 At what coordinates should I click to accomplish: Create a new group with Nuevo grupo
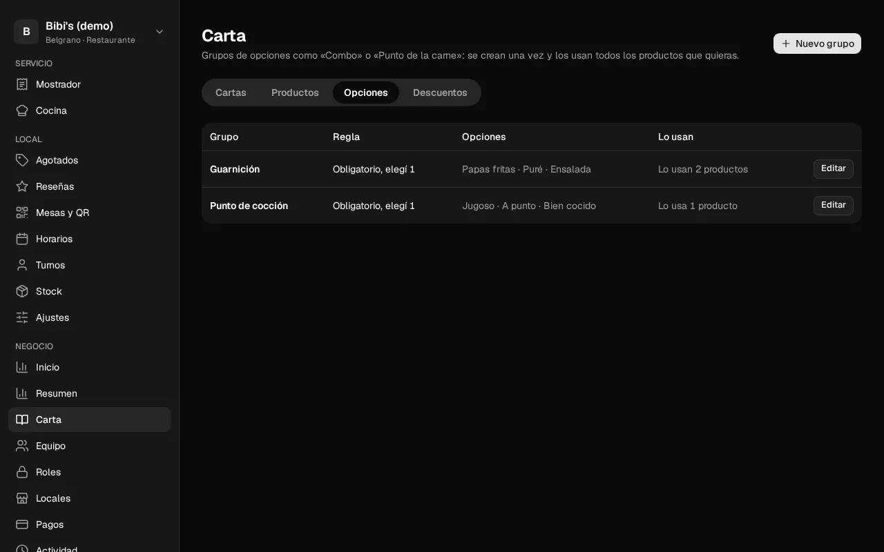817,43
